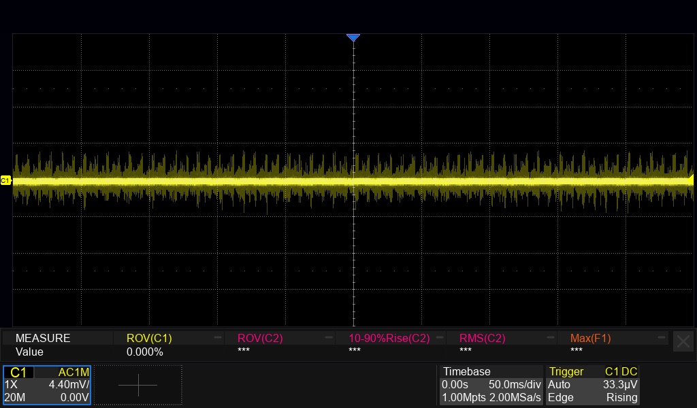Select the Max(F1) measurement header
This screenshot has height=408, width=697.
tap(590, 338)
